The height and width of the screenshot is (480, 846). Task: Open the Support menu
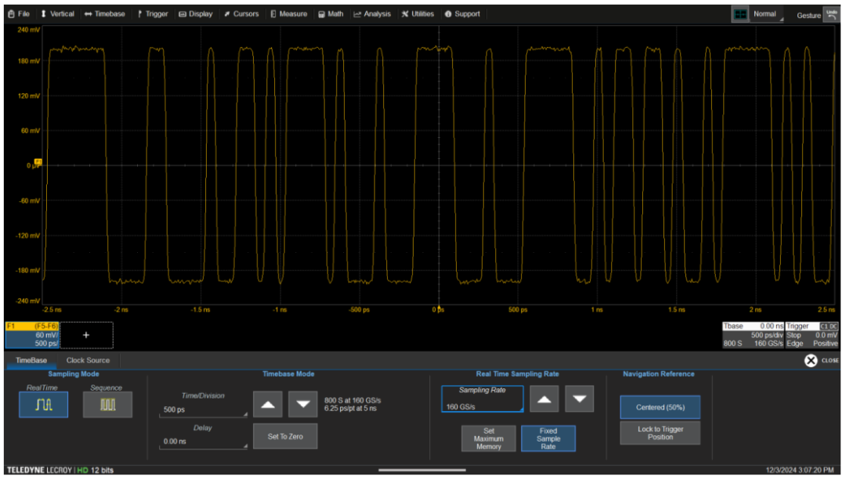[462, 14]
